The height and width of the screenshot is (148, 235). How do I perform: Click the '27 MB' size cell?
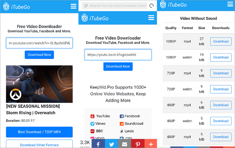(202, 42)
